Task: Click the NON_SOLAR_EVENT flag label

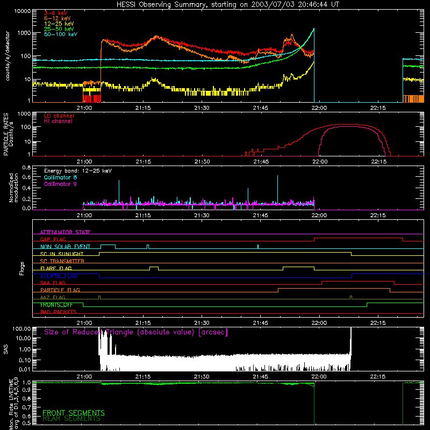Action: pyautogui.click(x=65, y=247)
